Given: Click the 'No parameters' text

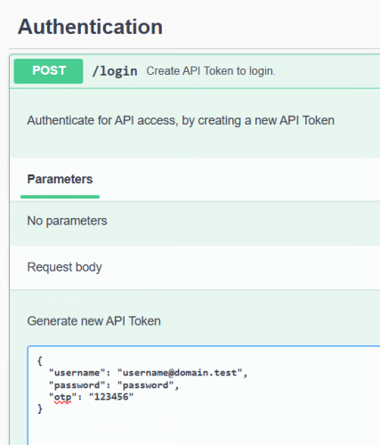Looking at the screenshot, I should tap(67, 221).
